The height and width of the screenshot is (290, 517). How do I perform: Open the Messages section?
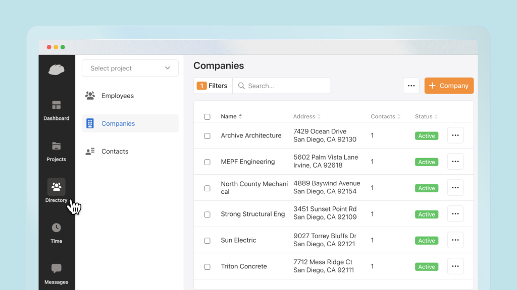pyautogui.click(x=57, y=274)
